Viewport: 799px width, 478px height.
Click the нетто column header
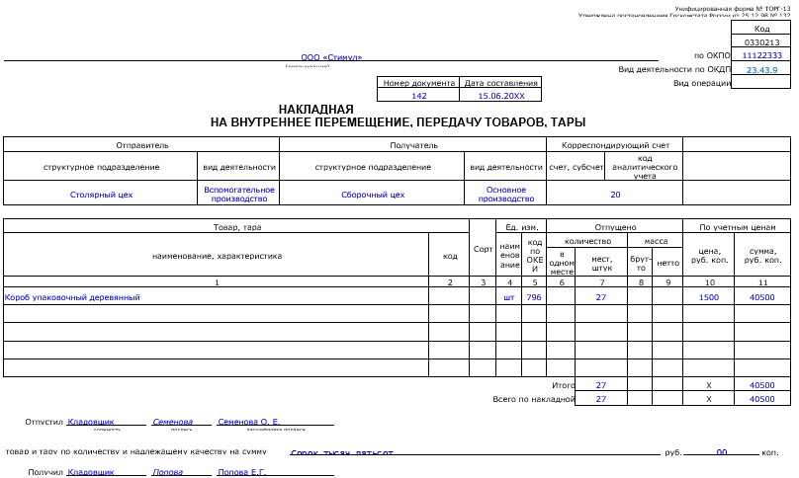point(667,263)
